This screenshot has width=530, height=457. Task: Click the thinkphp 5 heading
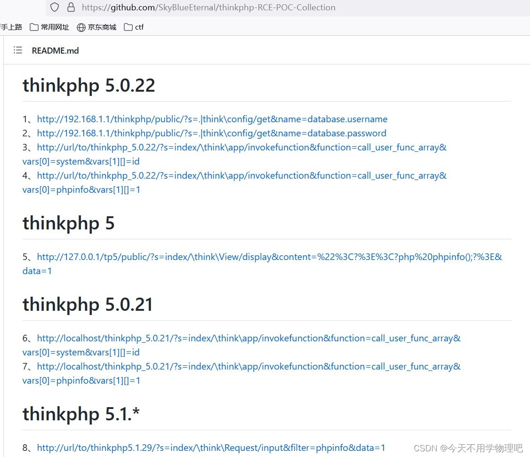coord(69,223)
